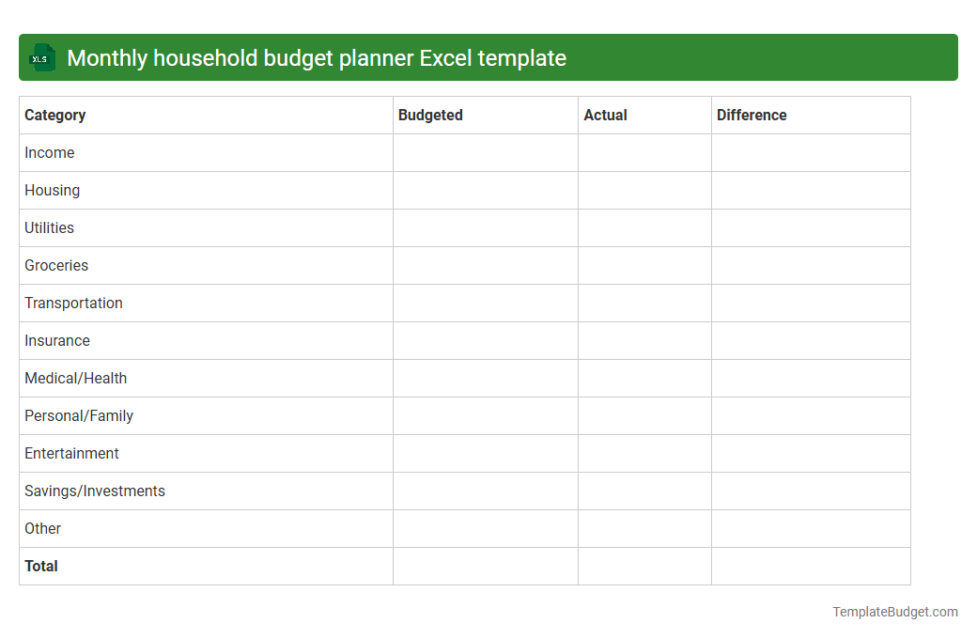Click the Budgeted cell for Income
This screenshot has width=977, height=639.
[x=485, y=152]
